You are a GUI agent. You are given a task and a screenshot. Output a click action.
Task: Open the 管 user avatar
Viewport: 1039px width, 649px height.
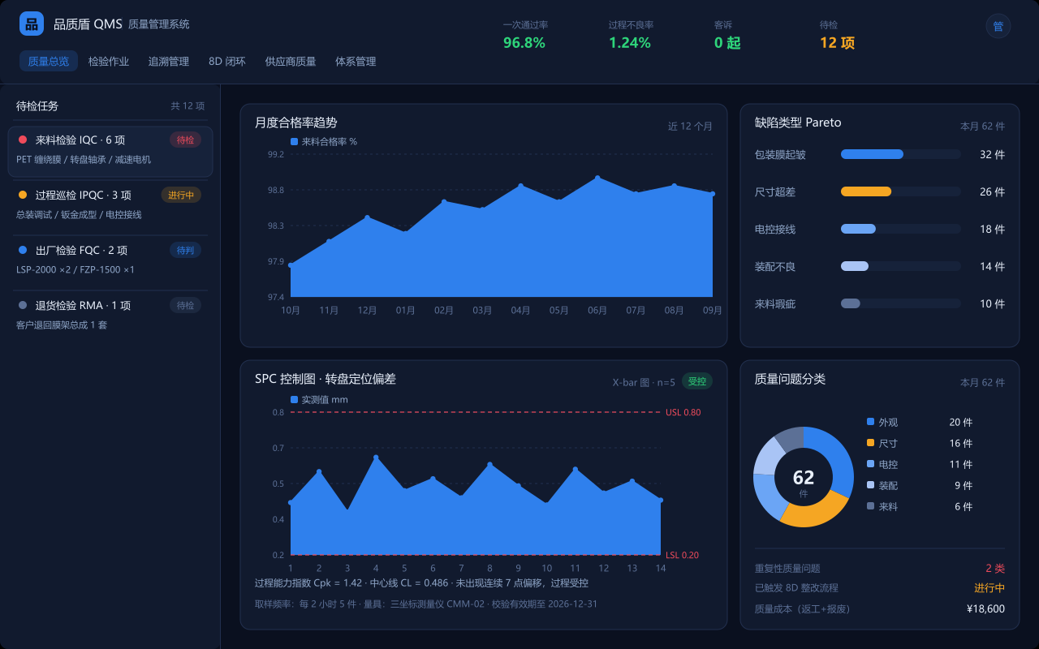tap(998, 26)
